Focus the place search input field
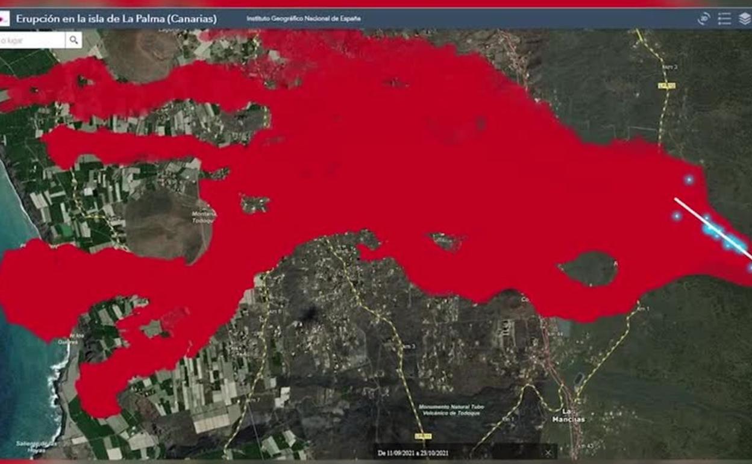The height and width of the screenshot is (464, 752). (30, 40)
